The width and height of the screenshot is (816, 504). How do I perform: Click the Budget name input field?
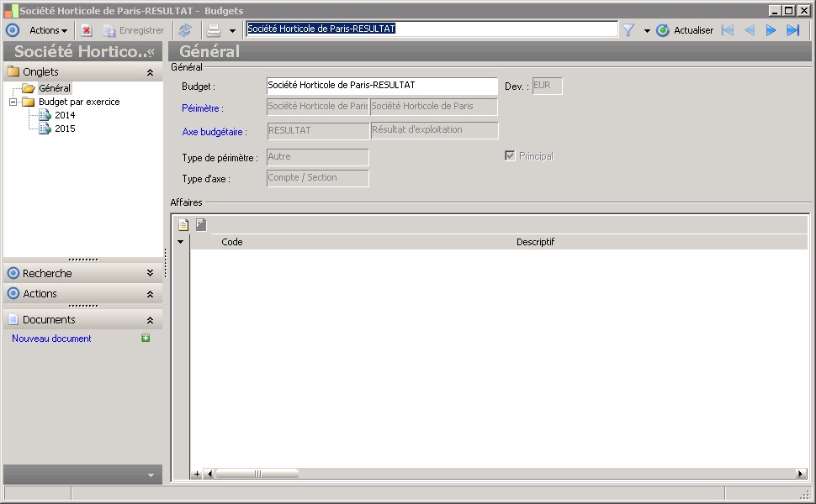(382, 86)
